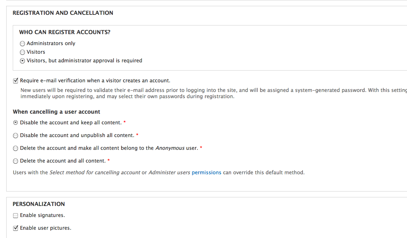Image resolution: width=407 pixels, height=238 pixels.
Task: Click the "PERSONALIZATION" section heading
Action: pyautogui.click(x=39, y=204)
